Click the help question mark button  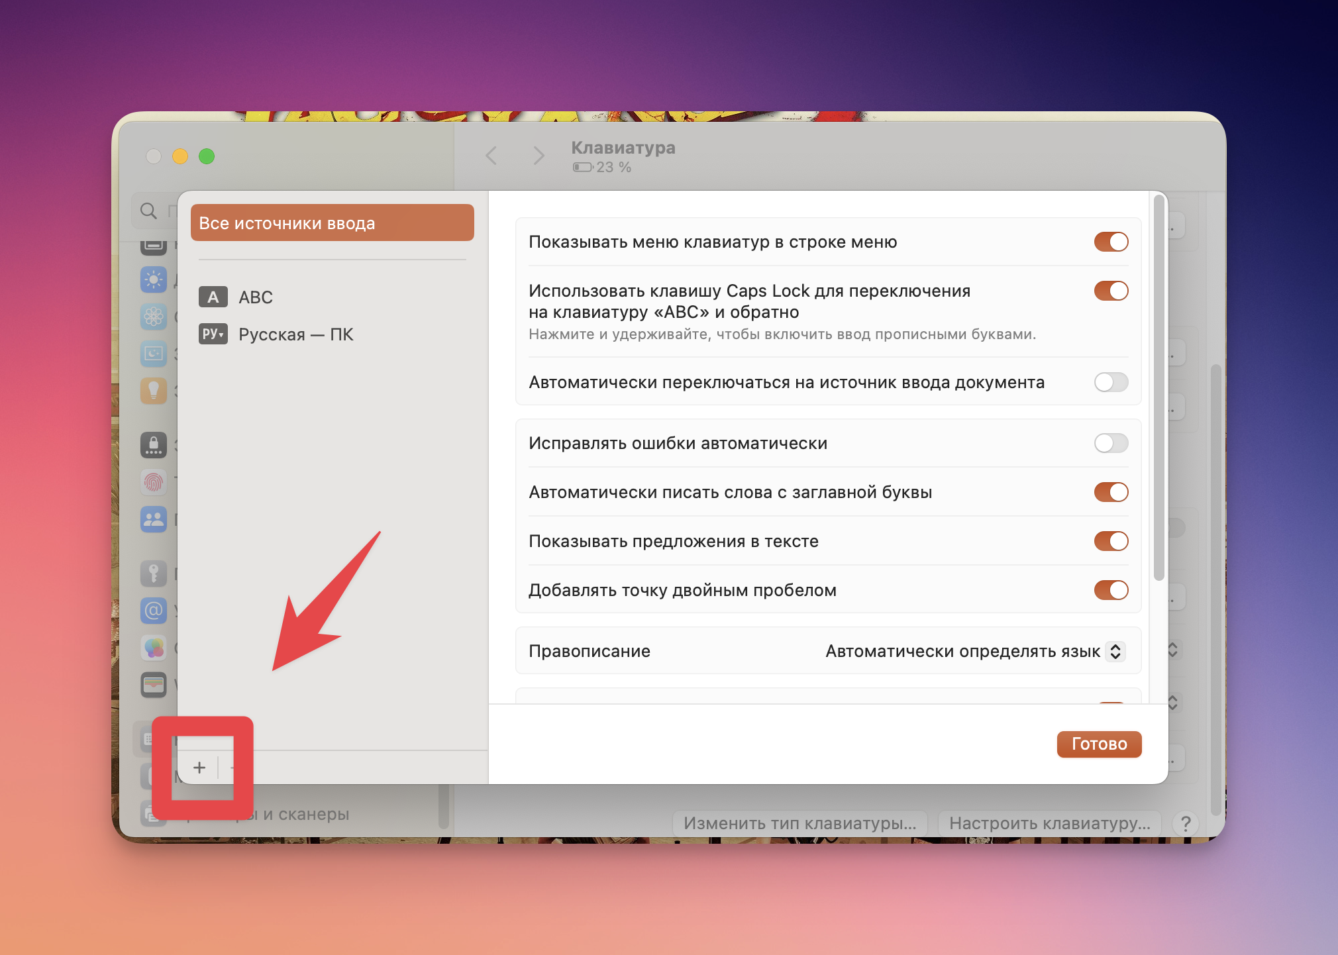[x=1186, y=823]
